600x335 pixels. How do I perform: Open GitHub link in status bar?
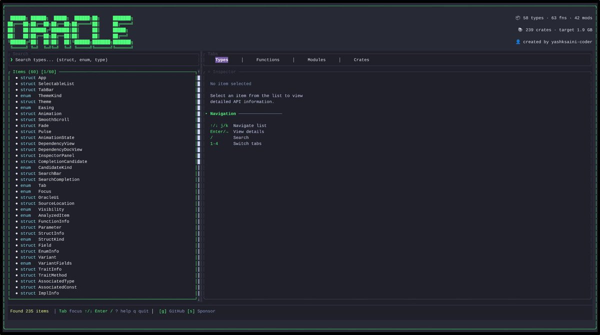(172, 311)
